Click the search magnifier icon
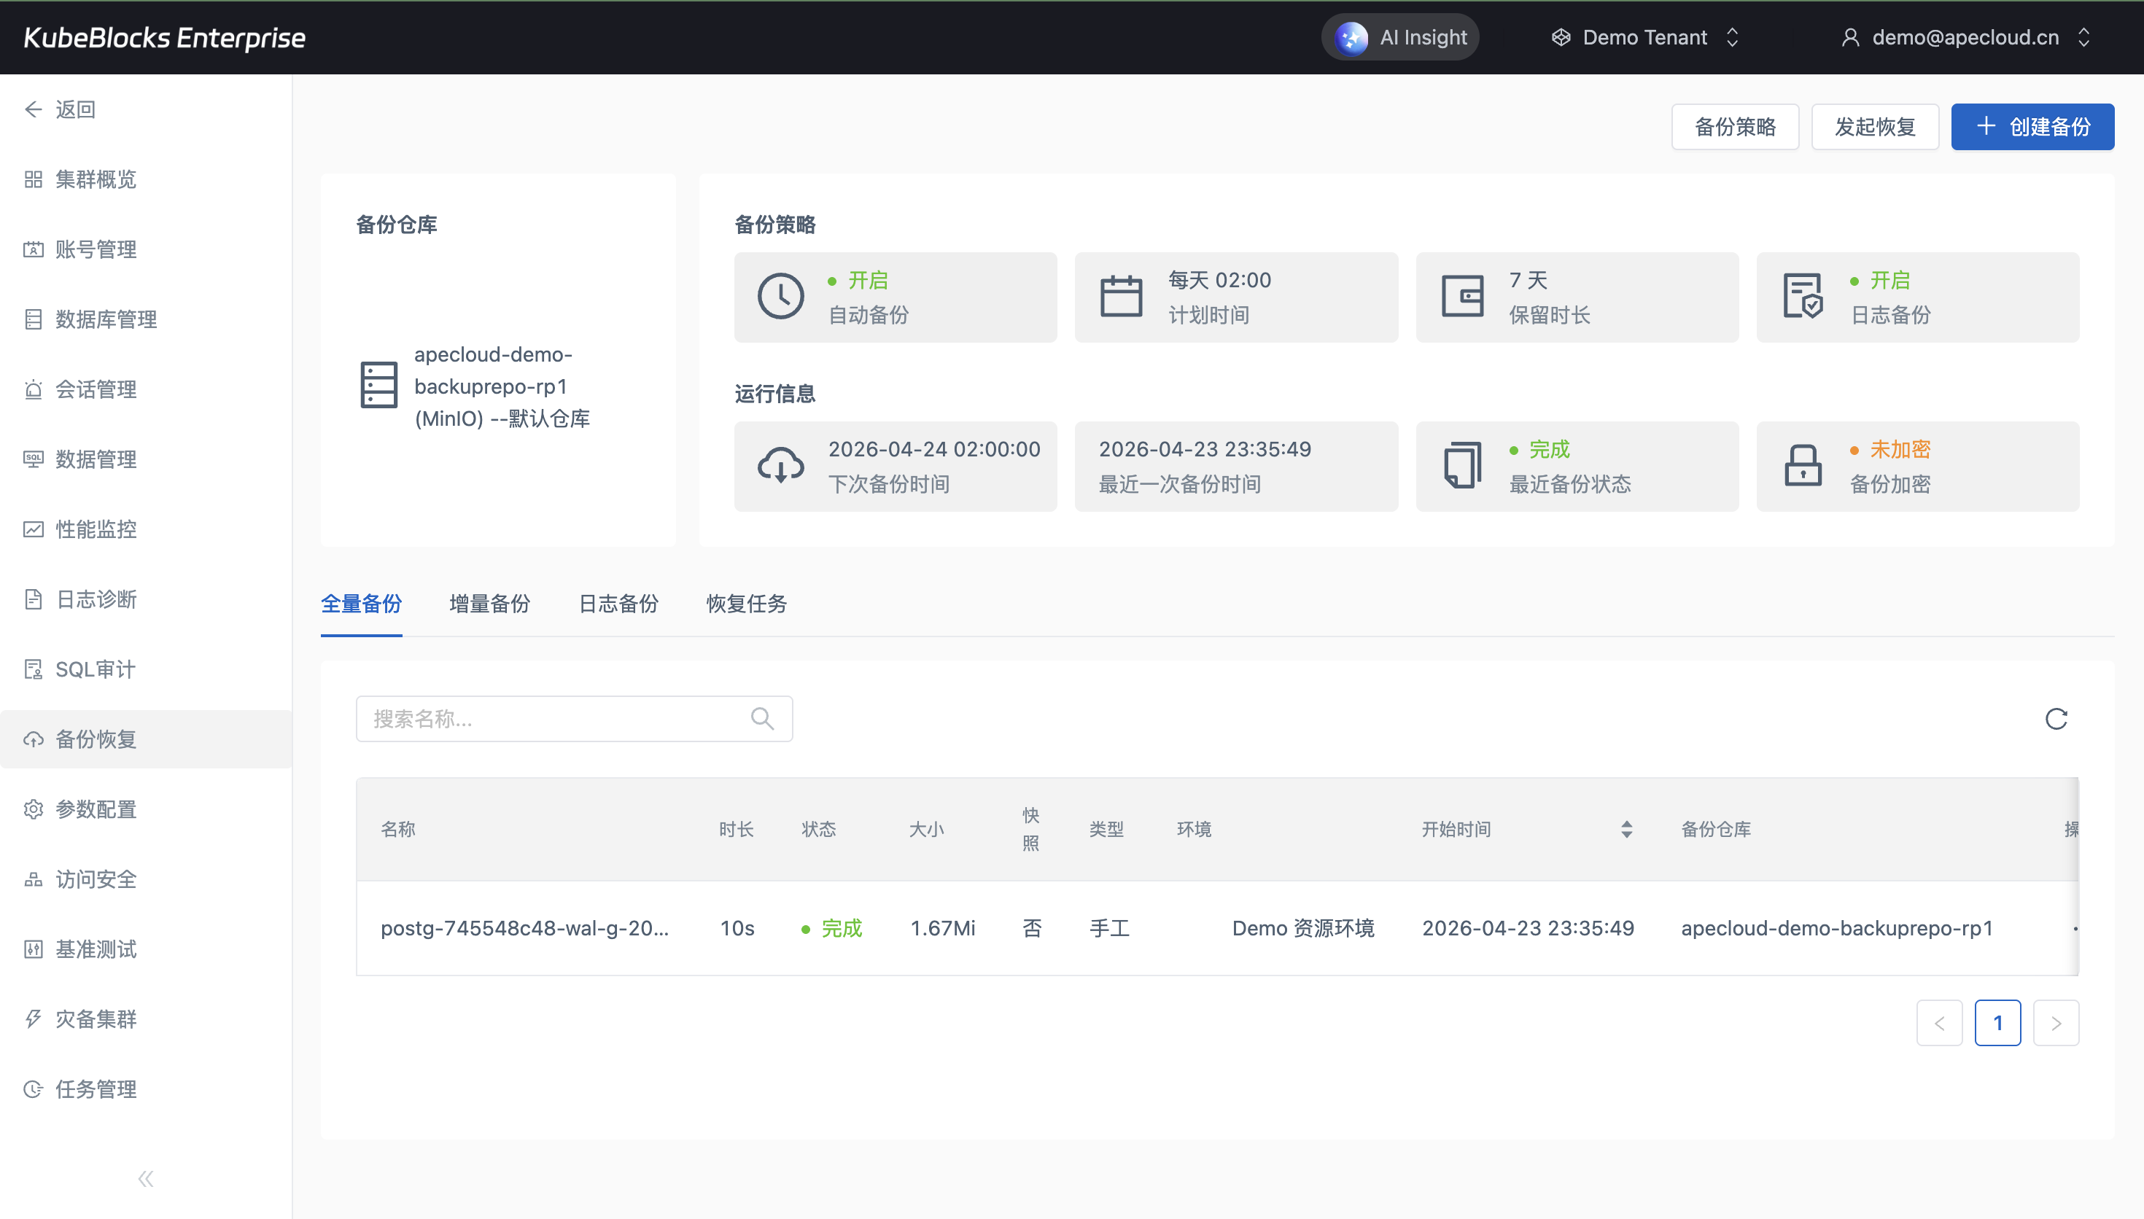Screen dimensions: 2144x1219 click(x=762, y=718)
